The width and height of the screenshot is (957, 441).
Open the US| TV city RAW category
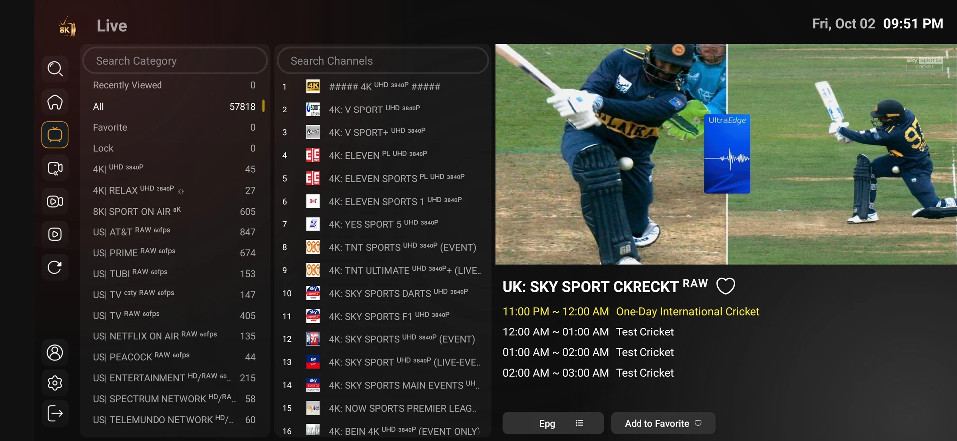coord(174,295)
